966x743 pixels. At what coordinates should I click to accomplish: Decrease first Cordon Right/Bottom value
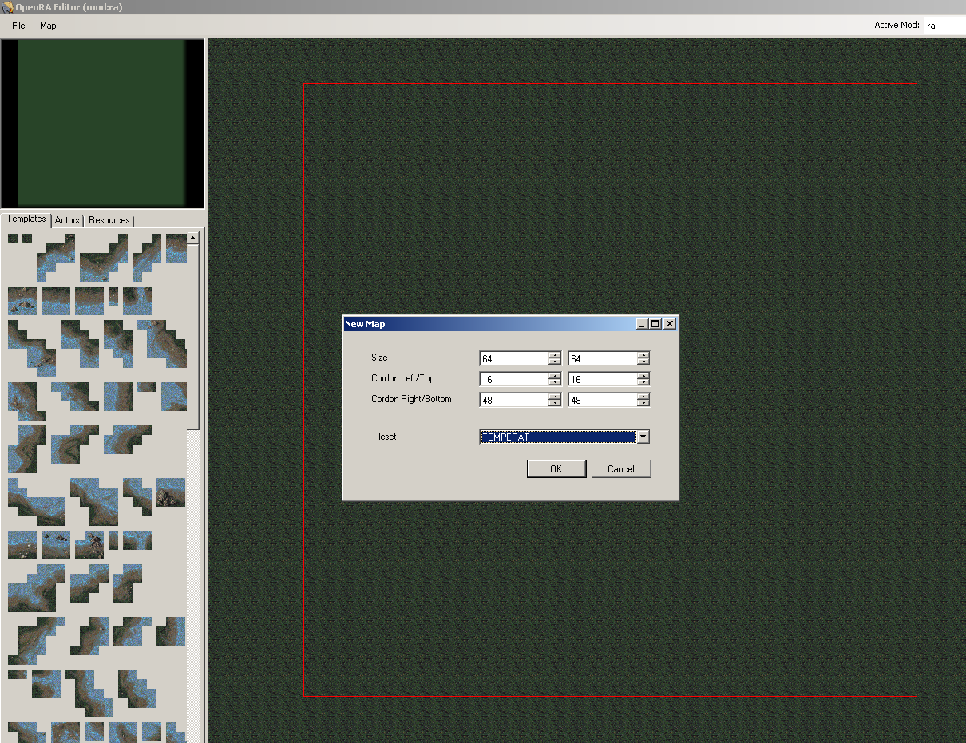(555, 403)
